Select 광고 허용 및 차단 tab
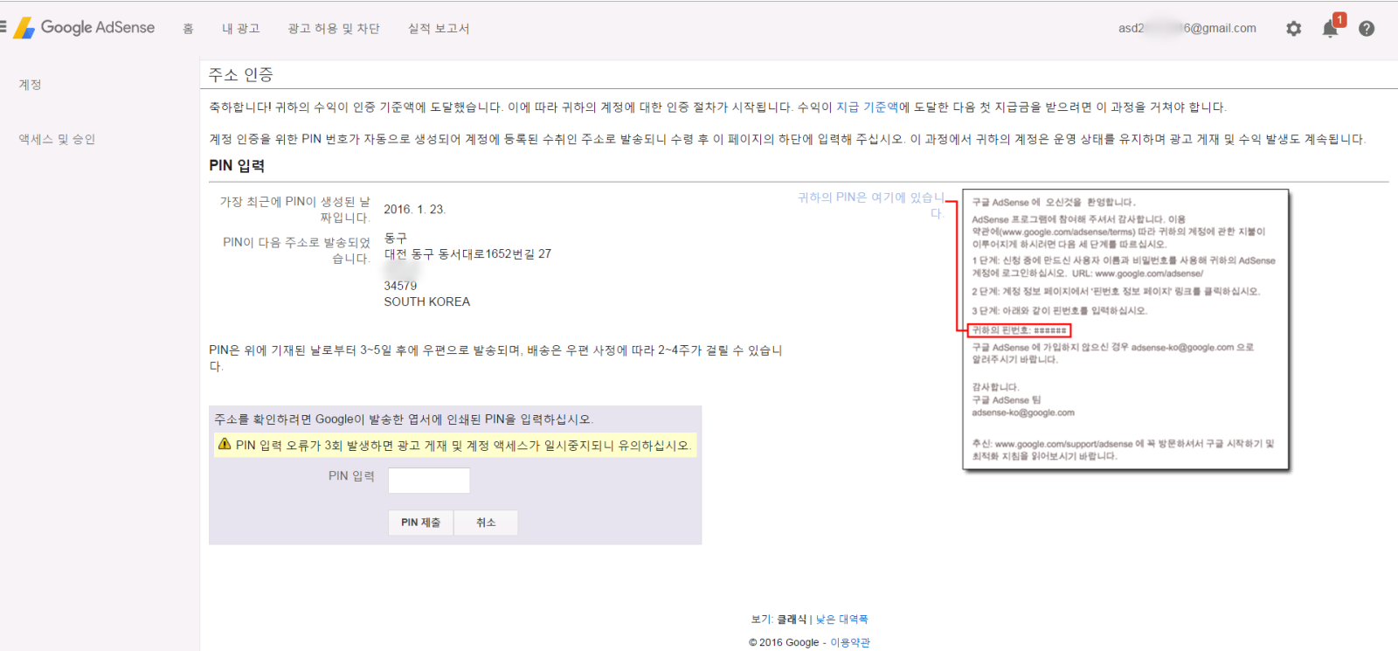 [x=334, y=29]
